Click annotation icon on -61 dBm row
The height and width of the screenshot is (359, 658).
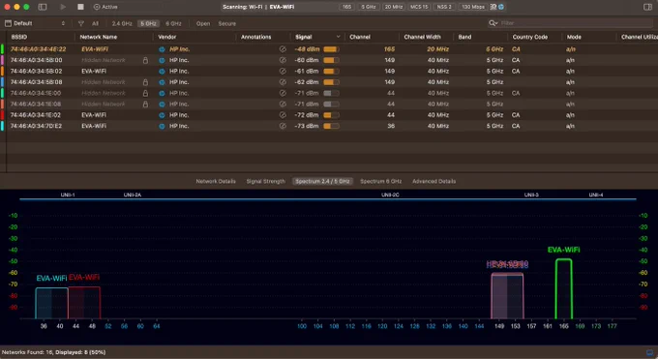[283, 72]
